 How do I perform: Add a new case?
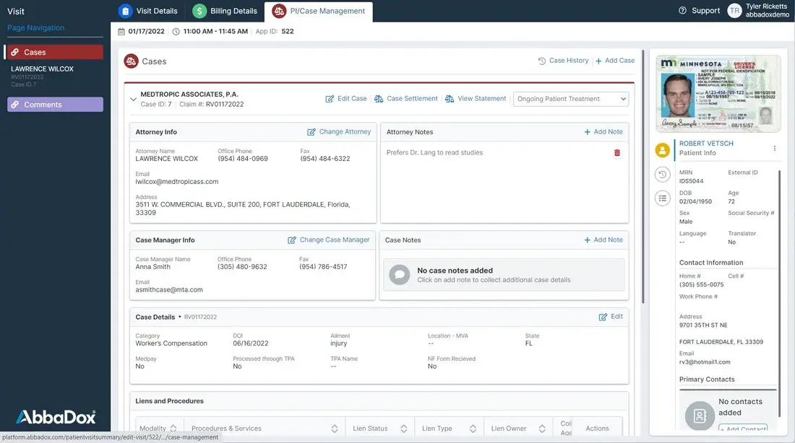coord(615,61)
